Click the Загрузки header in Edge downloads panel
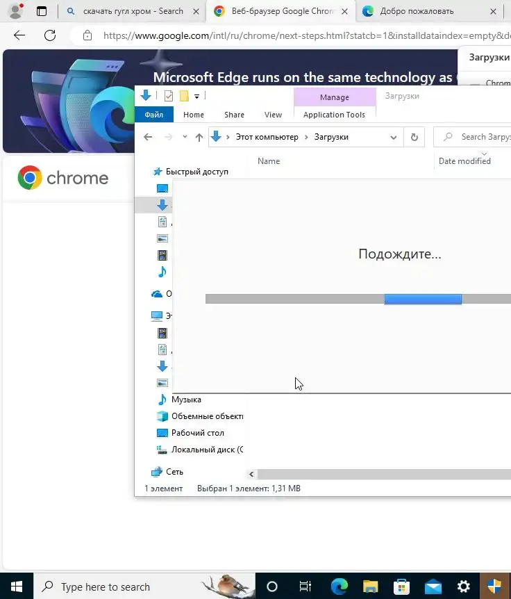The width and height of the screenshot is (511, 599). click(x=489, y=57)
